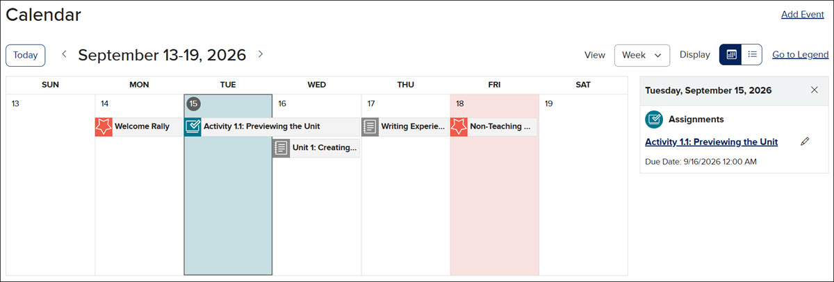Click the Unit 1: Creating notebook icon
The height and width of the screenshot is (282, 834).
281,148
